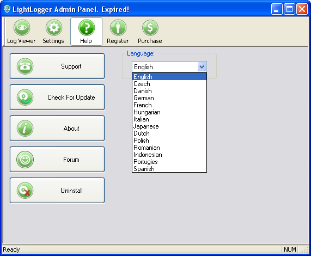Pick Spanish from the language list

[169, 169]
